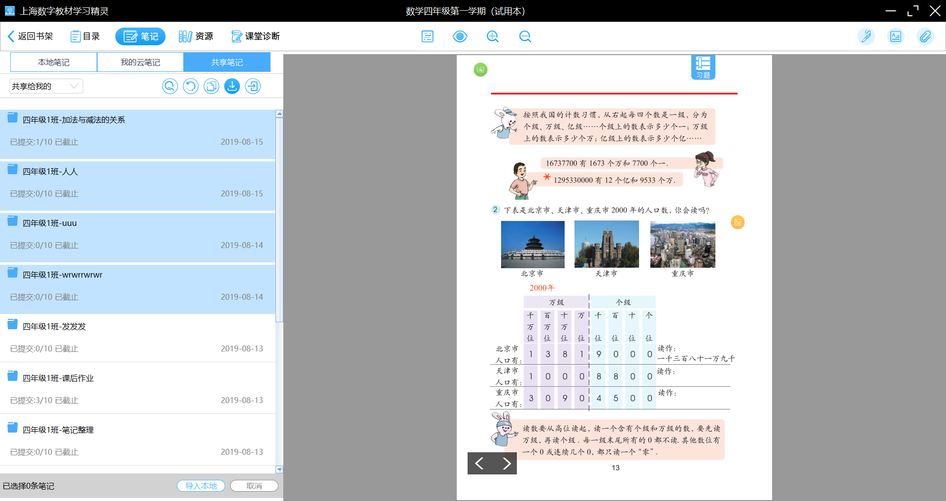Click the note list scrollbar down arrow
The image size is (946, 501).
(279, 470)
